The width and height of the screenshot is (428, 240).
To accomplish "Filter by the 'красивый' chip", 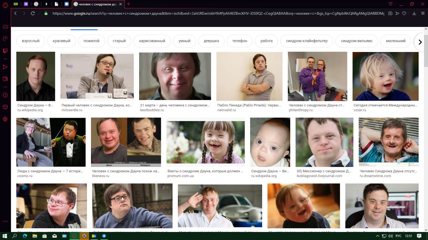I will (62, 41).
